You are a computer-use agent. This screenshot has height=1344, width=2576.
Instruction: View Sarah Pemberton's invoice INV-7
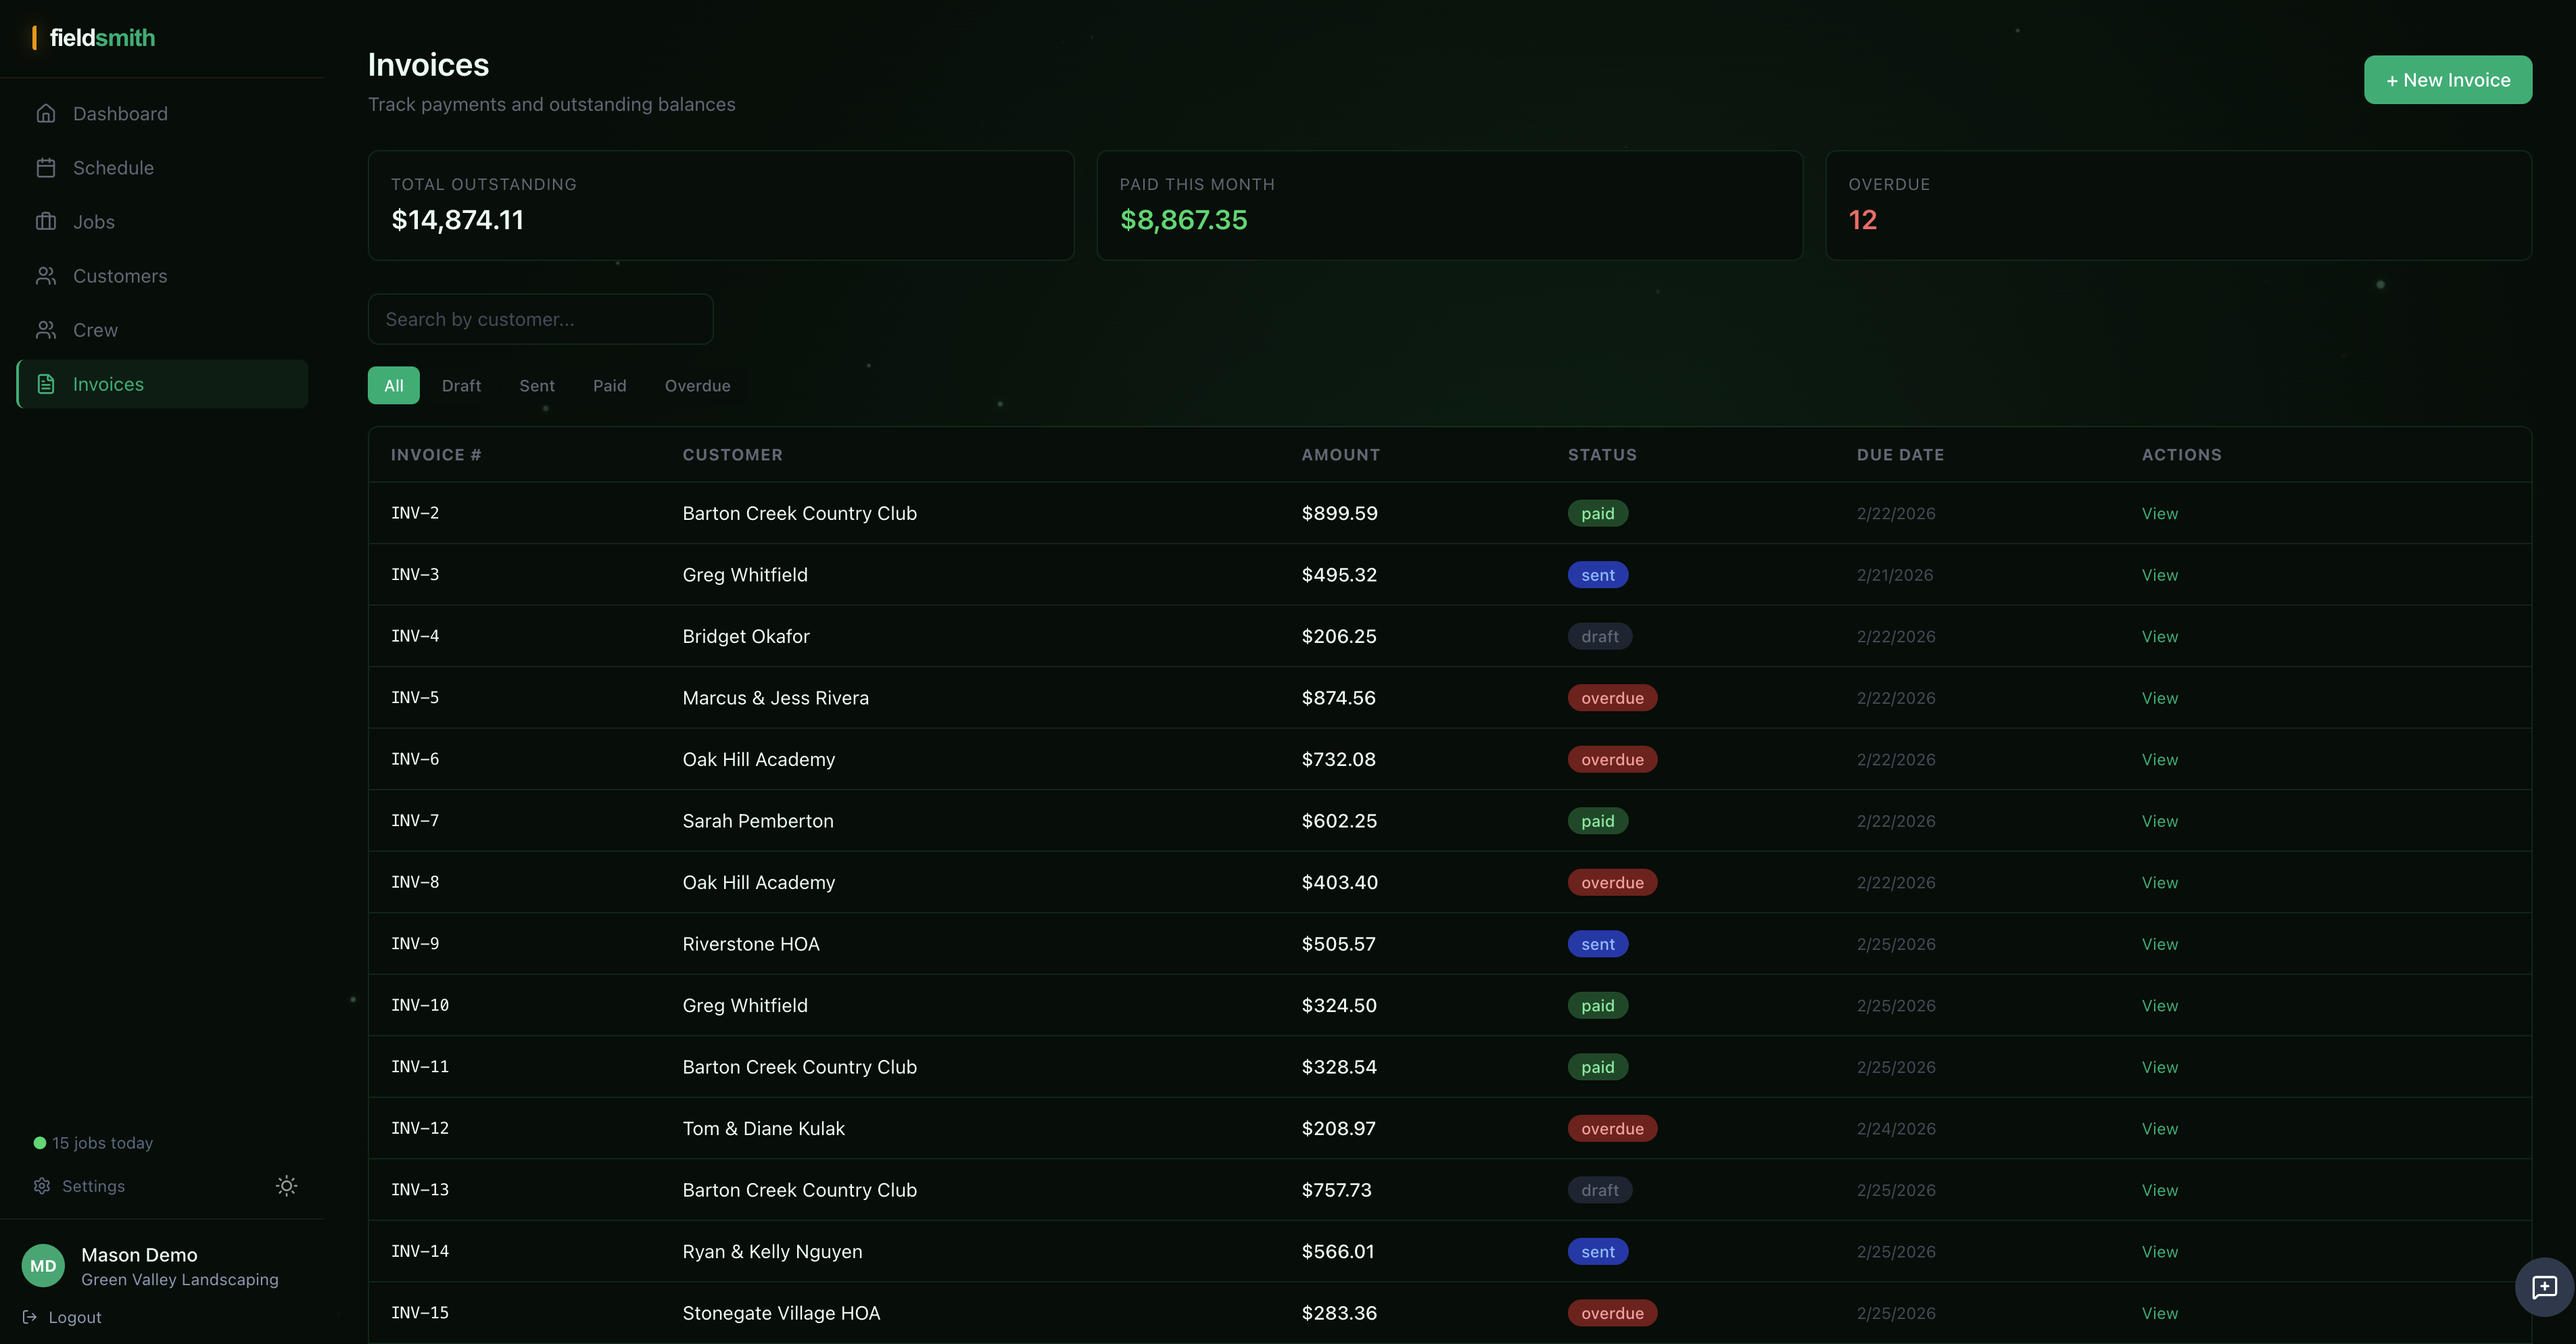pyautogui.click(x=2160, y=821)
